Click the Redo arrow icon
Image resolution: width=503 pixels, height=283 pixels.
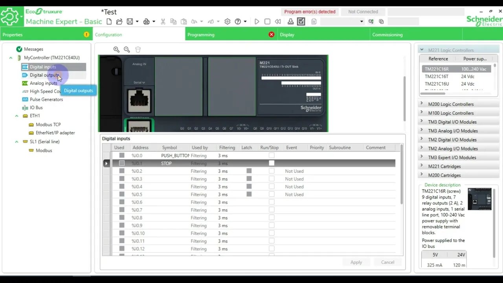point(211,22)
